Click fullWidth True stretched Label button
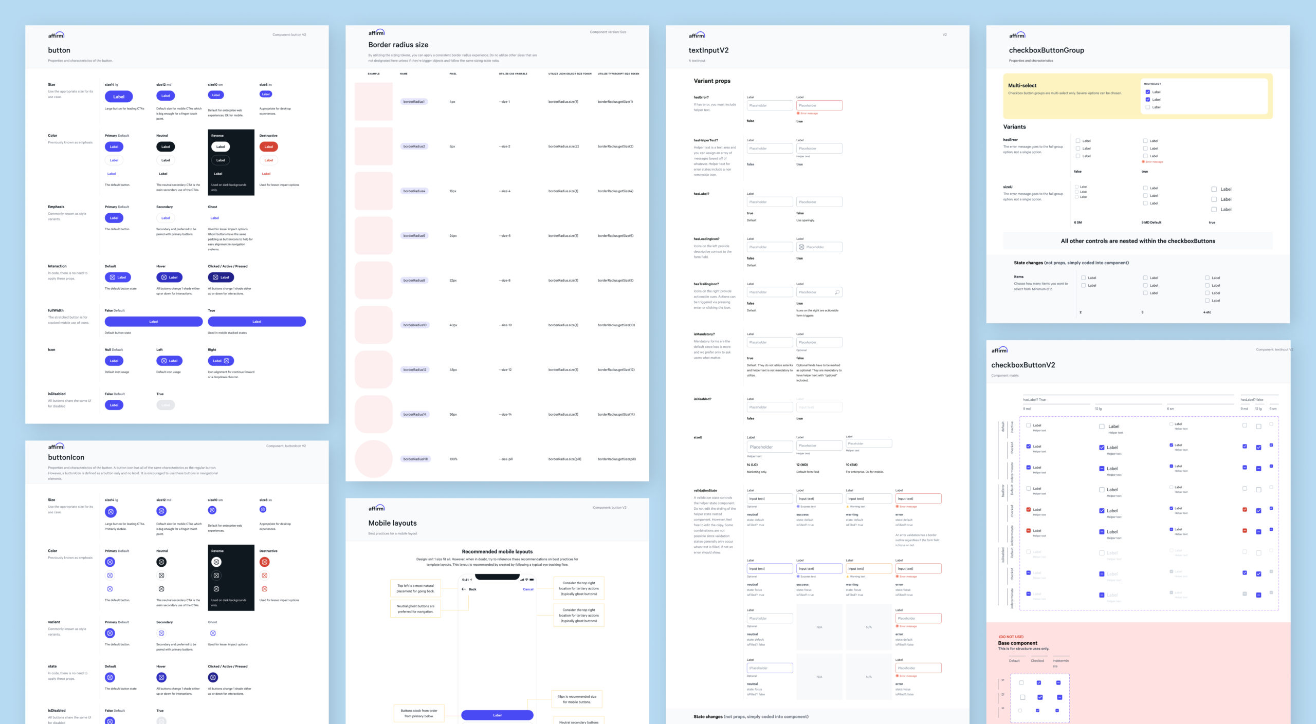1316x724 pixels. coord(257,322)
